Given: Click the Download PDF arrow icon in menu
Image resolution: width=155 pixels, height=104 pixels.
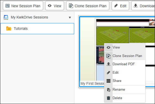Looking at the screenshot, I should coord(109,64).
